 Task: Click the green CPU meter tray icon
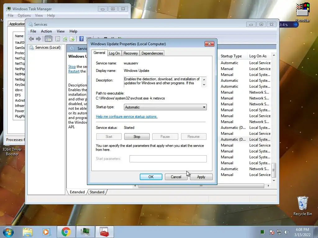pos(262,232)
